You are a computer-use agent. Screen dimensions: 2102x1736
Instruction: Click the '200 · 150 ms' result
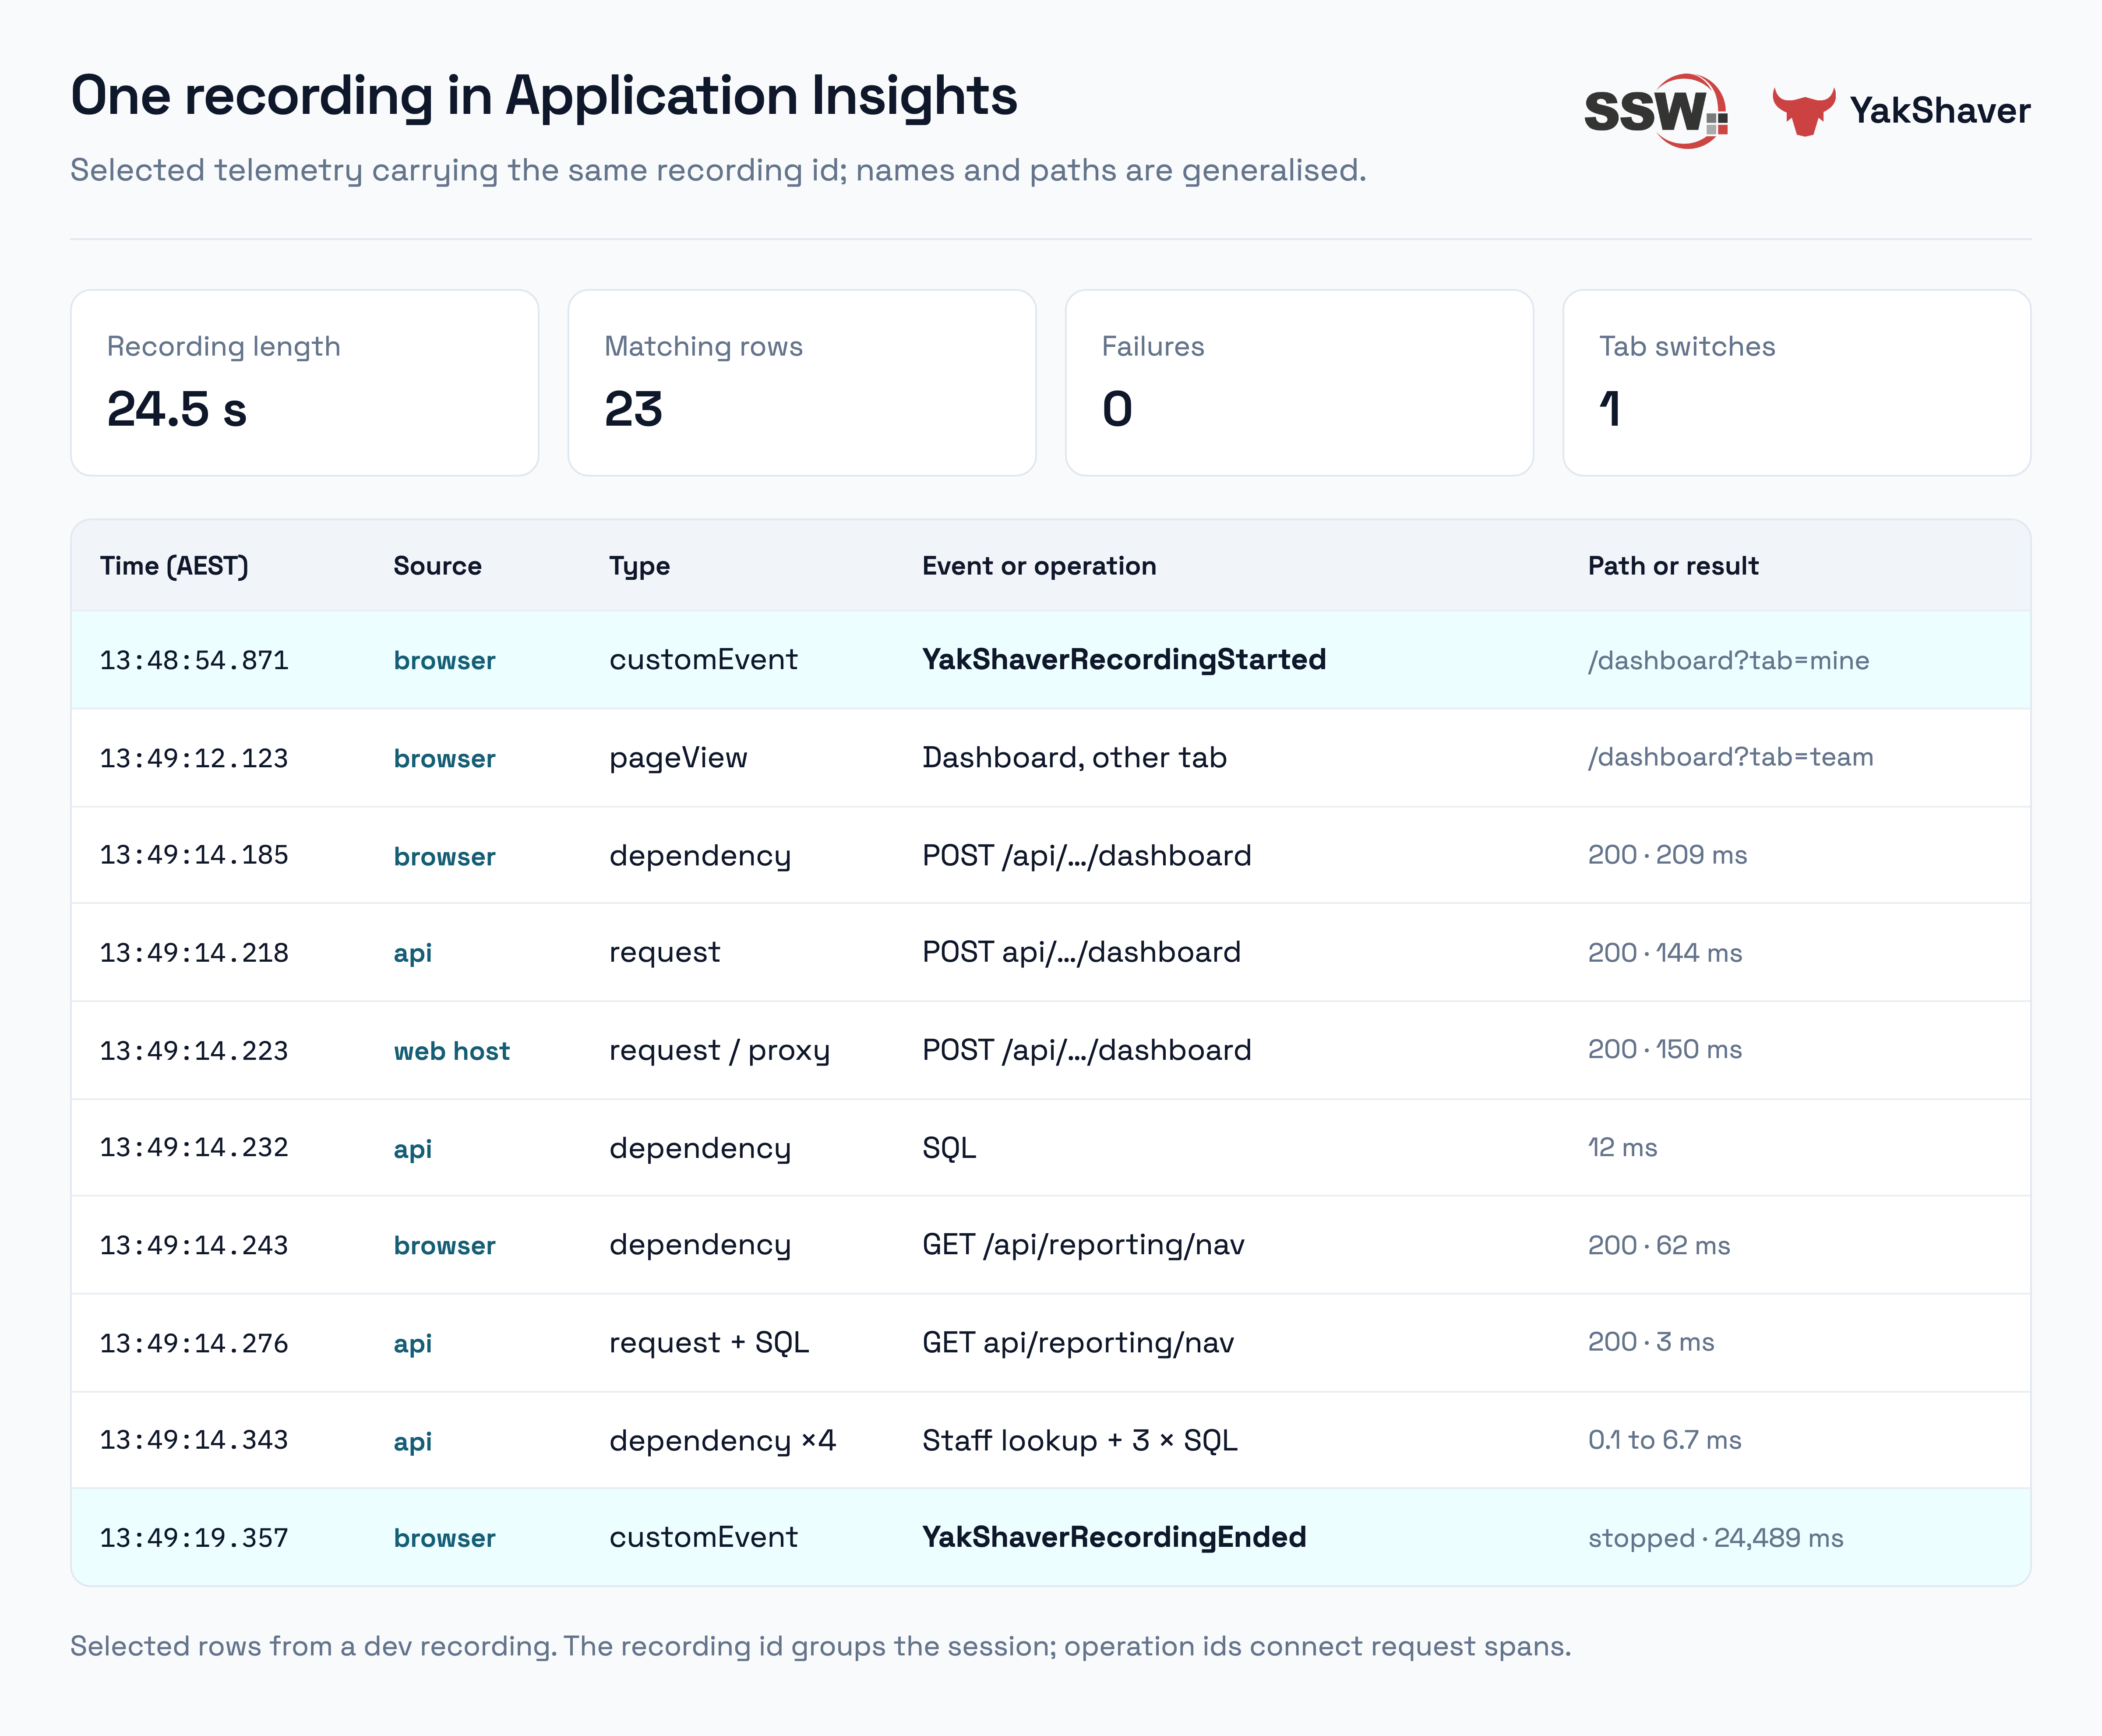pyautogui.click(x=1665, y=1050)
